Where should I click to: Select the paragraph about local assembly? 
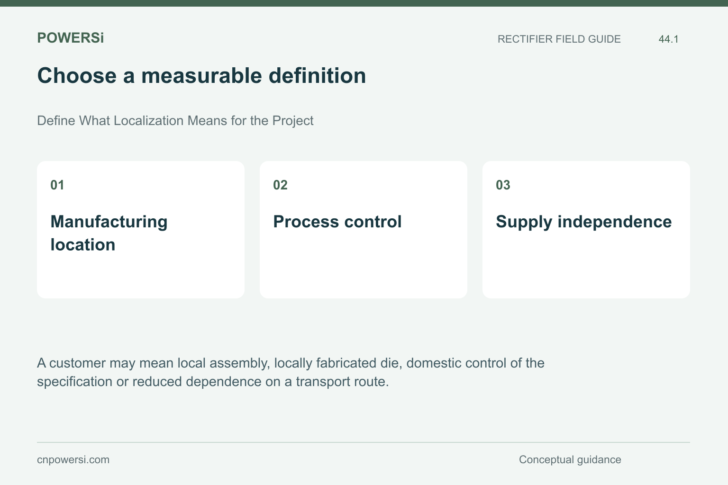point(291,372)
